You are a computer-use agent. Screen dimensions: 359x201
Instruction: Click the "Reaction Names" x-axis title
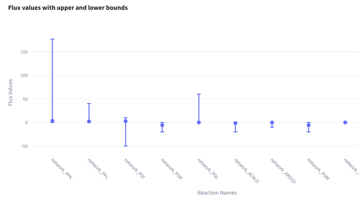pos(217,193)
